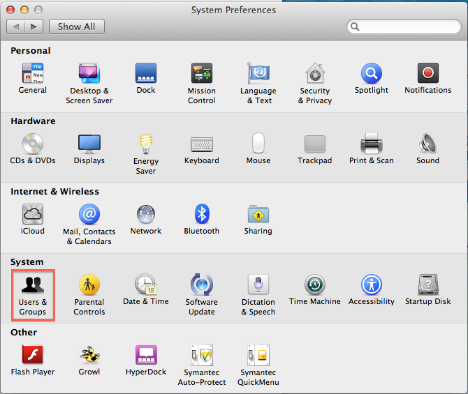This screenshot has height=394, width=468.
Task: Click the magnifying glass in search field
Action: pyautogui.click(x=355, y=26)
